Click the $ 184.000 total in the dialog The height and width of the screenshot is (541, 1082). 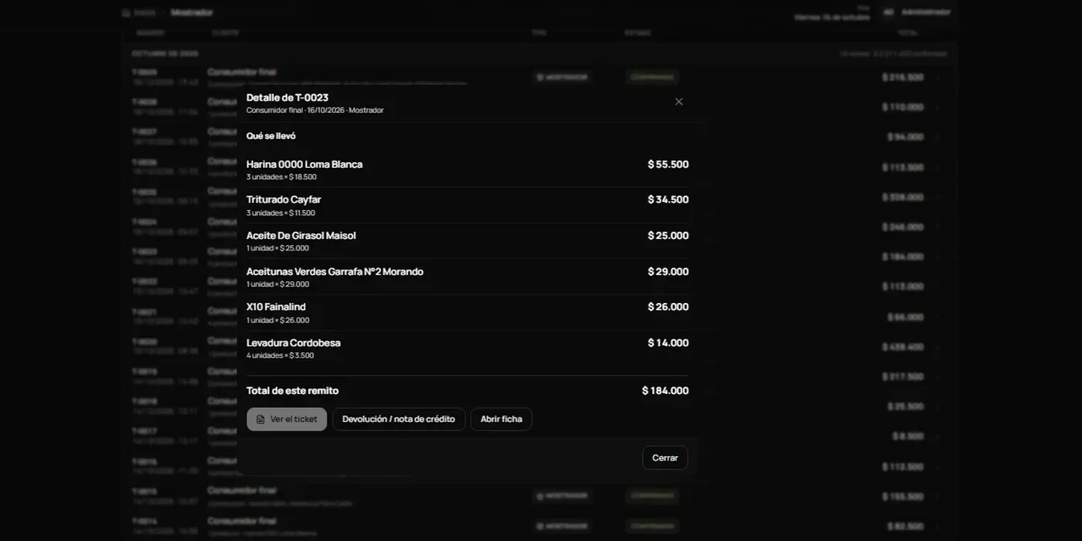pos(665,390)
